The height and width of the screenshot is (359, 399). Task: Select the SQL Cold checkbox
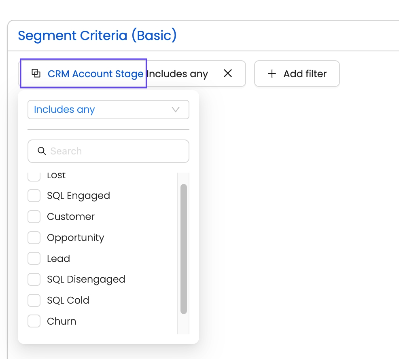34,300
